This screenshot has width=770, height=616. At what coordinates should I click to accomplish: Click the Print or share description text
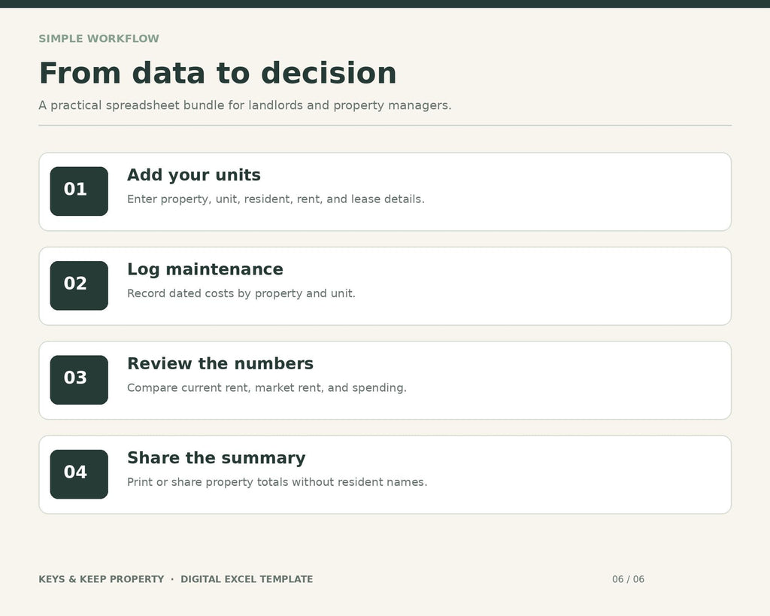277,482
